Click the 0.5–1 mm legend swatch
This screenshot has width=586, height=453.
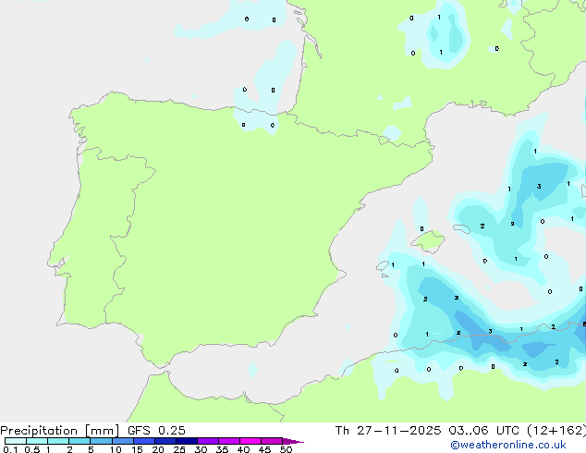(x=37, y=441)
